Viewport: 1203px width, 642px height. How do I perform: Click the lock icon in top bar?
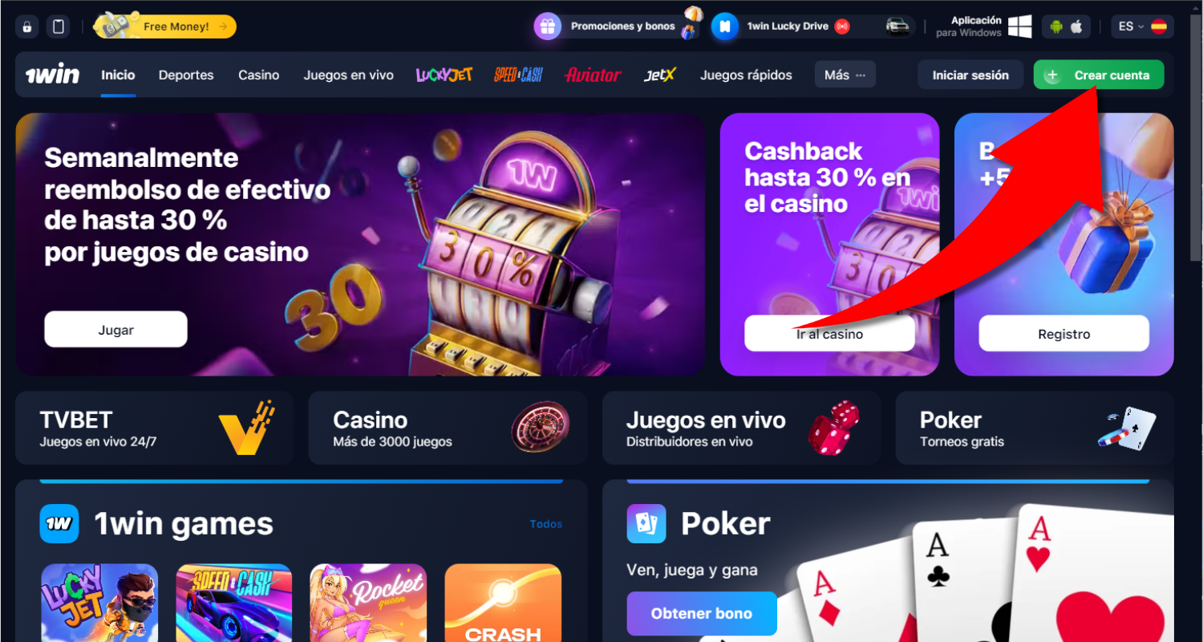(27, 26)
